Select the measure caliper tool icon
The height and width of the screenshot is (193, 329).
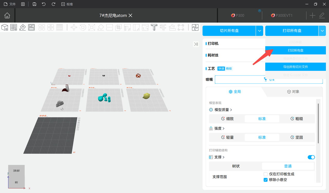[x=163, y=27]
